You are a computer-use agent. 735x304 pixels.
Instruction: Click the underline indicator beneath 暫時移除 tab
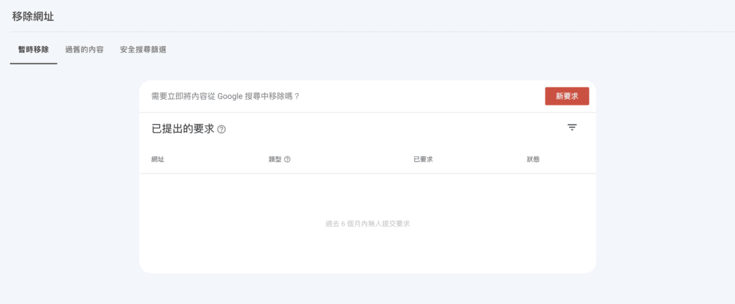pyautogui.click(x=34, y=63)
